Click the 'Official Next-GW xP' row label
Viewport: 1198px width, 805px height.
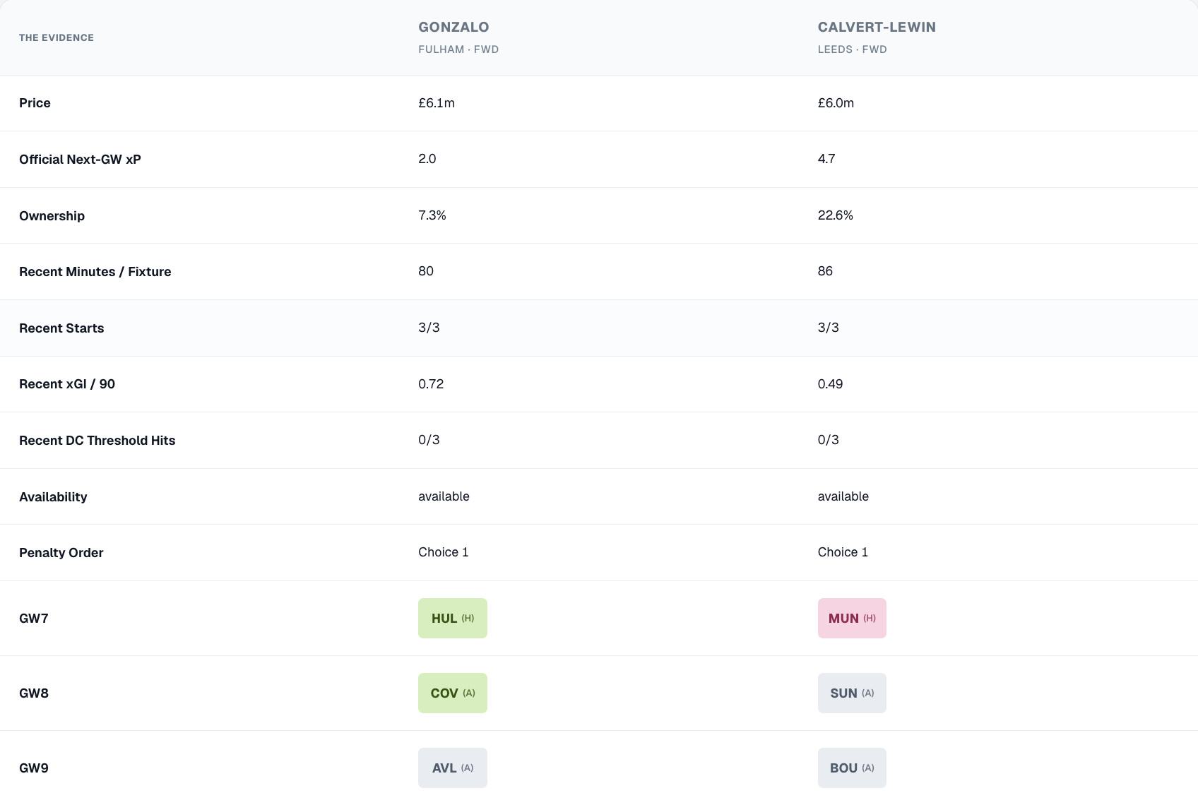tap(80, 160)
